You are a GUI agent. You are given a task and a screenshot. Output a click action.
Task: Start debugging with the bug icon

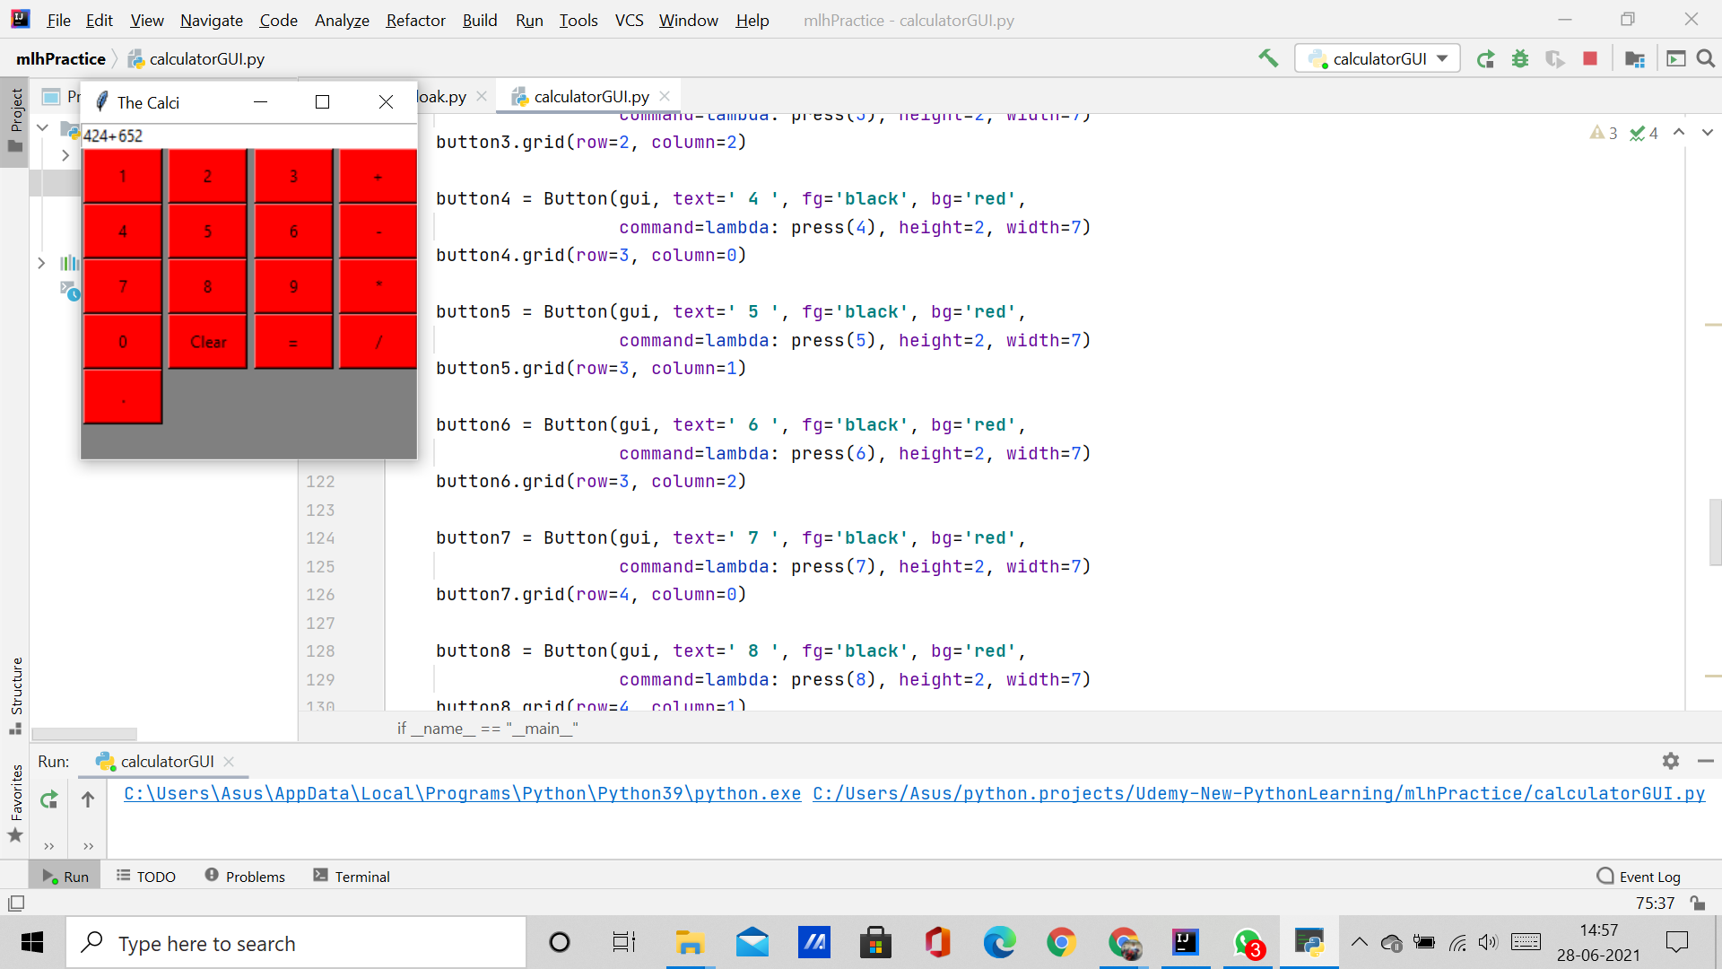click(x=1520, y=59)
